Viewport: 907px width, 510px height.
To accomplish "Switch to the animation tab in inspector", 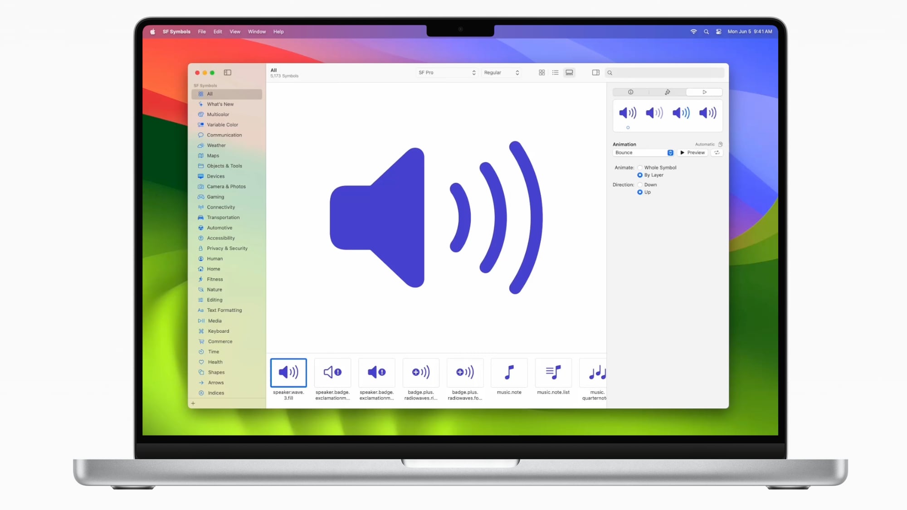I will (x=704, y=92).
